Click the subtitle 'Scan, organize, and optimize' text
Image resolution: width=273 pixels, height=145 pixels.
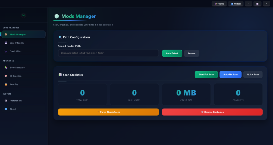coord(83,25)
